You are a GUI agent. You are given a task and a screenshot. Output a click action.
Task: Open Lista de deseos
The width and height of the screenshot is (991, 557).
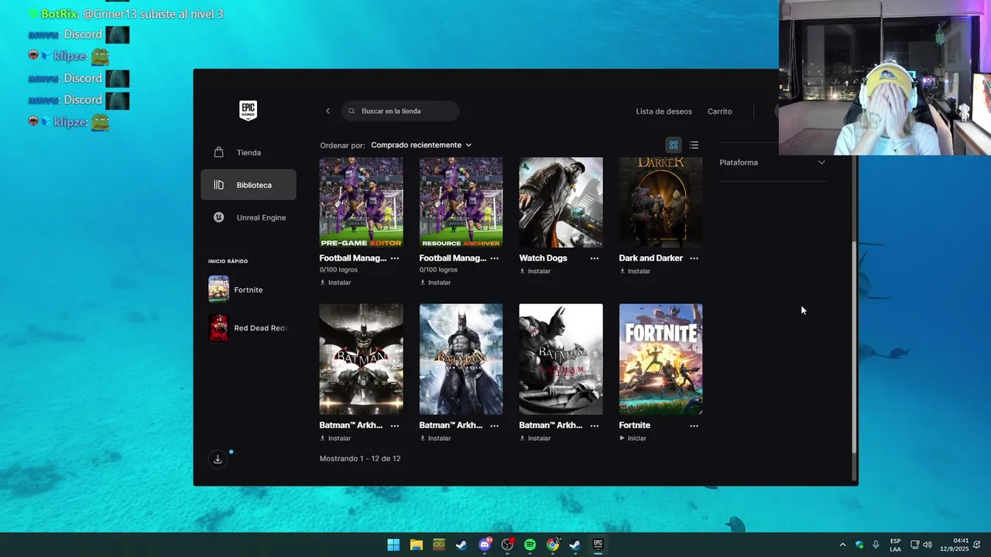coord(664,111)
